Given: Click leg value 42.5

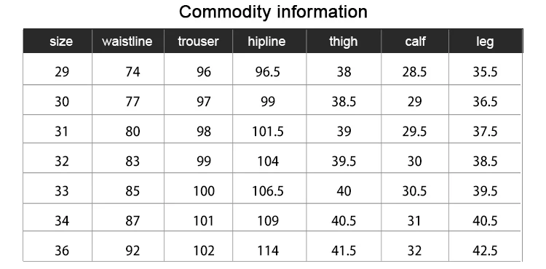Looking at the screenshot, I should [485, 251].
